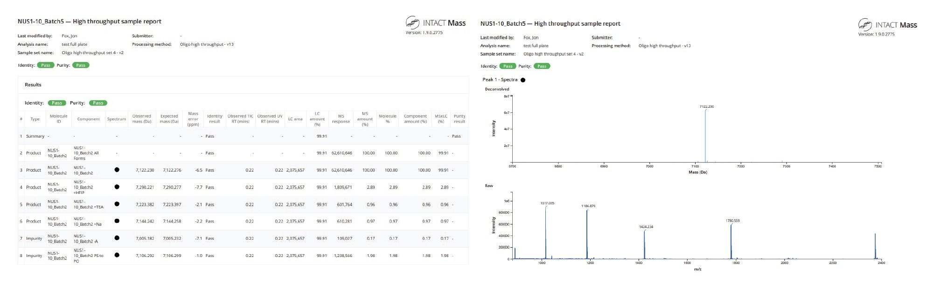This screenshot has height=284, width=933.
Task: Click the spectrum dot in row 3
Action: pyautogui.click(x=117, y=170)
